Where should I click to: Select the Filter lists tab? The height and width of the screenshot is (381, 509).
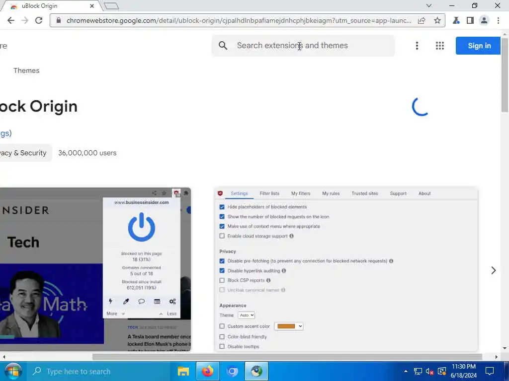pyautogui.click(x=269, y=193)
